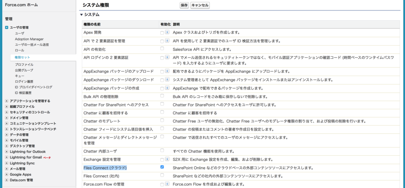405x188 pixels.
Task: Open プロファイル sidebar link
Action: [x=24, y=65]
